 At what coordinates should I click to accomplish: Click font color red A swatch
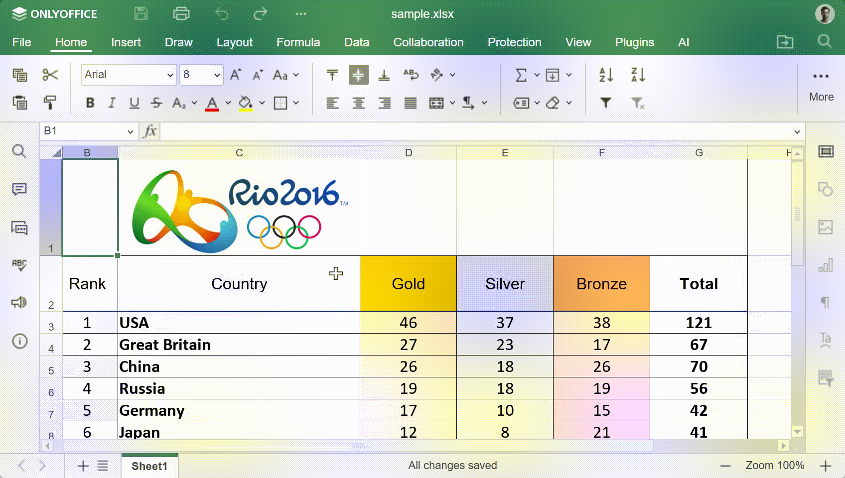pos(212,104)
